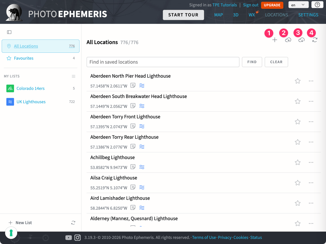Image resolution: width=326 pixels, height=244 pixels.
Task: Go to the MAP tab
Action: click(x=218, y=15)
